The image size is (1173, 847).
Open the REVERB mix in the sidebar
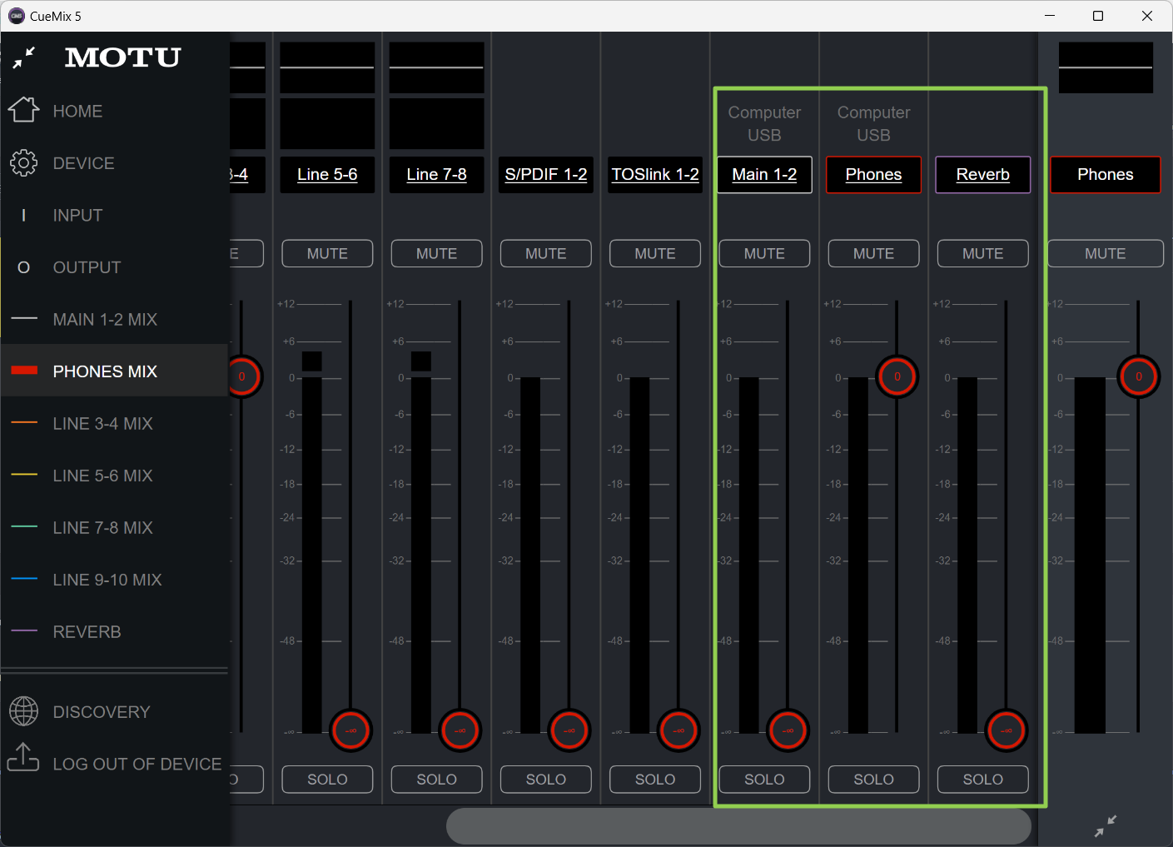click(114, 631)
